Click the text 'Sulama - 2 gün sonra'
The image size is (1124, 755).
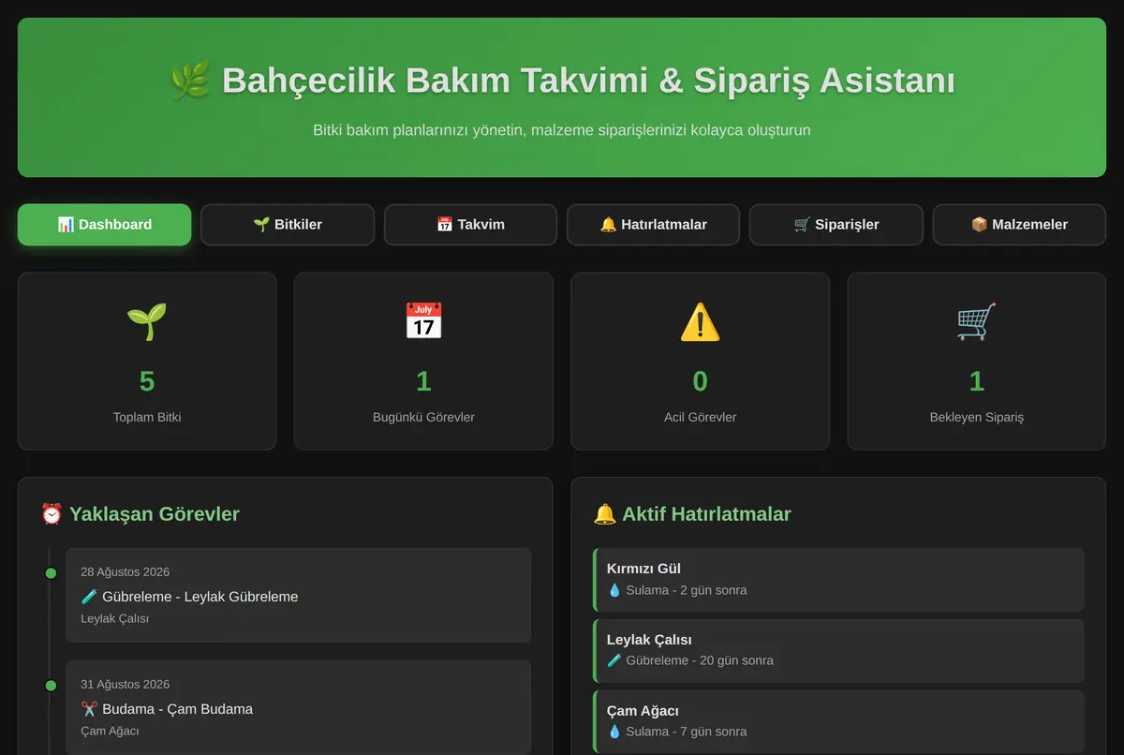[687, 590]
